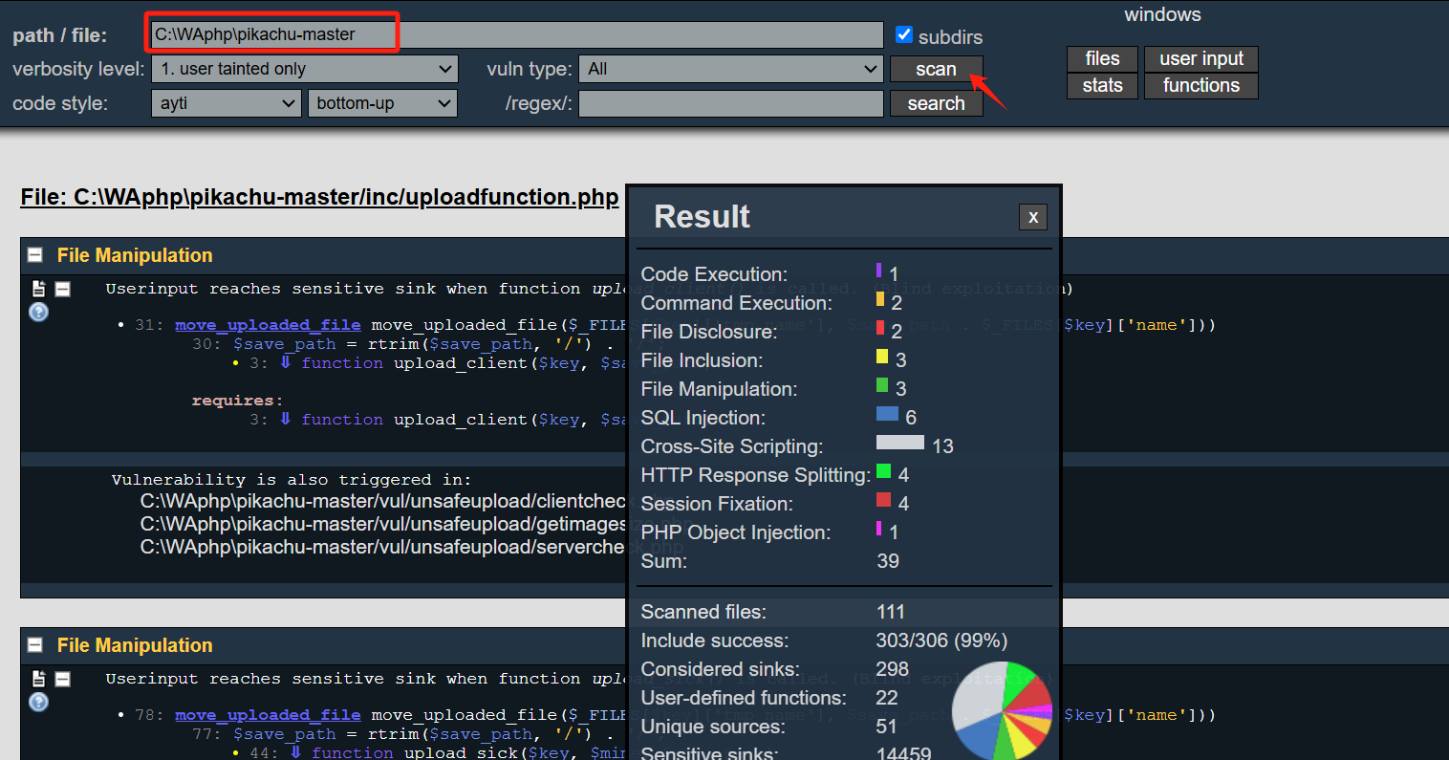This screenshot has height=760, width=1449.
Task: Select 'SQL Injection:' in the Result list
Action: [x=703, y=418]
